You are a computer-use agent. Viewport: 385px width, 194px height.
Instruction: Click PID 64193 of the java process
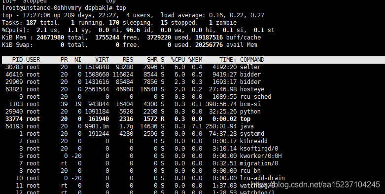(14, 126)
